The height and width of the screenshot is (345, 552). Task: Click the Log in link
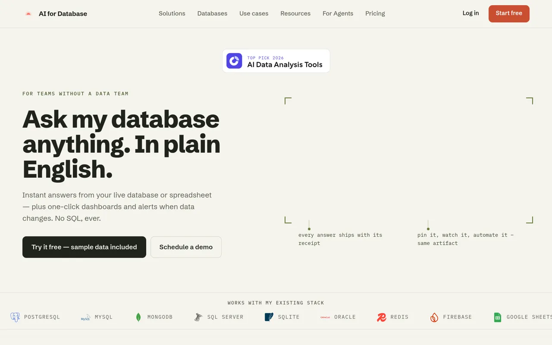coord(470,13)
